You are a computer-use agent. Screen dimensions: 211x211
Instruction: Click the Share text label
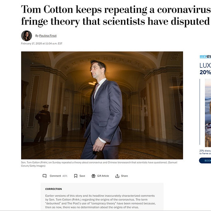tap(125, 176)
